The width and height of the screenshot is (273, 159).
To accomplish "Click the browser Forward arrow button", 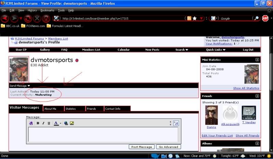I will [14, 18].
